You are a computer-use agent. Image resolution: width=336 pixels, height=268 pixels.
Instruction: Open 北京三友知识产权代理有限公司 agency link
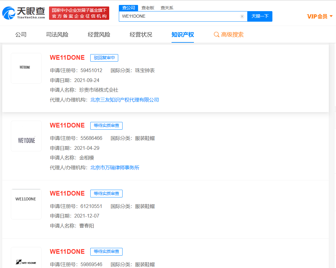(x=124, y=100)
